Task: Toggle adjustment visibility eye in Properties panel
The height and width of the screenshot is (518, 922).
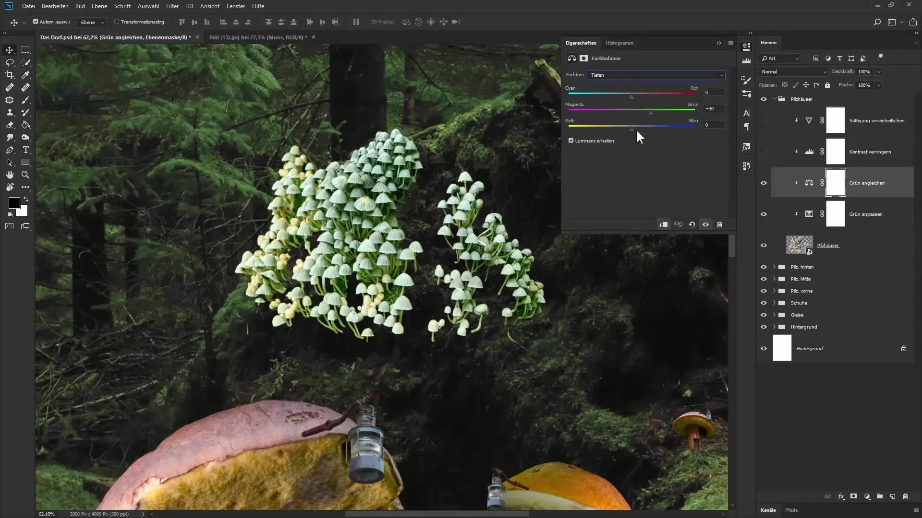Action: coord(705,224)
